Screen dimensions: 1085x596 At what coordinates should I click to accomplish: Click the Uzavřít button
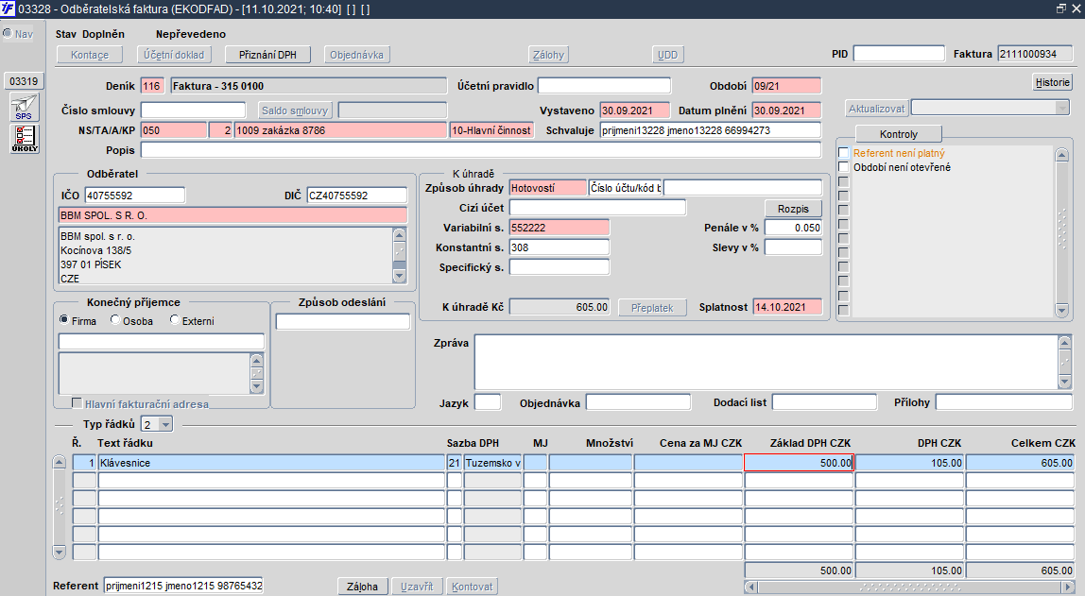click(417, 587)
